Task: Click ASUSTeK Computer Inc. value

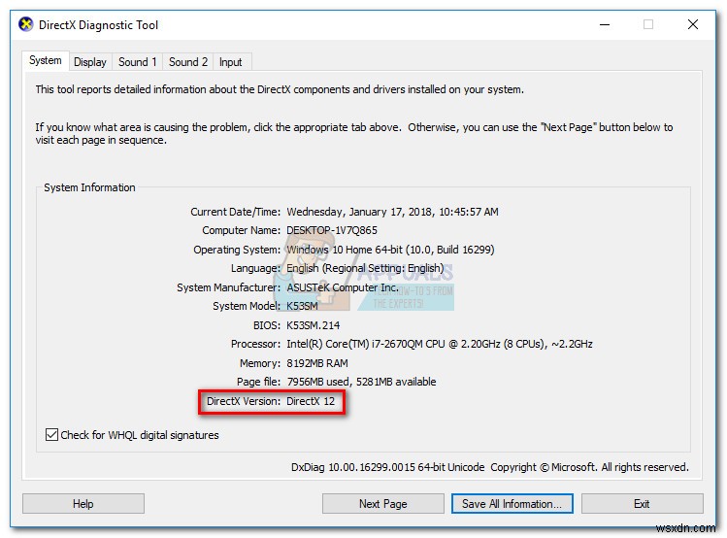Action: (343, 287)
